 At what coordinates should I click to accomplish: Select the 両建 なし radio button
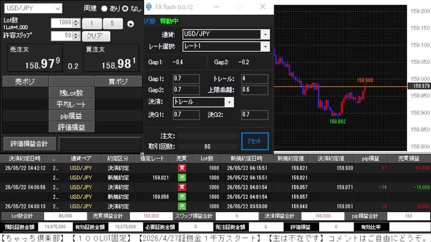click(x=125, y=9)
